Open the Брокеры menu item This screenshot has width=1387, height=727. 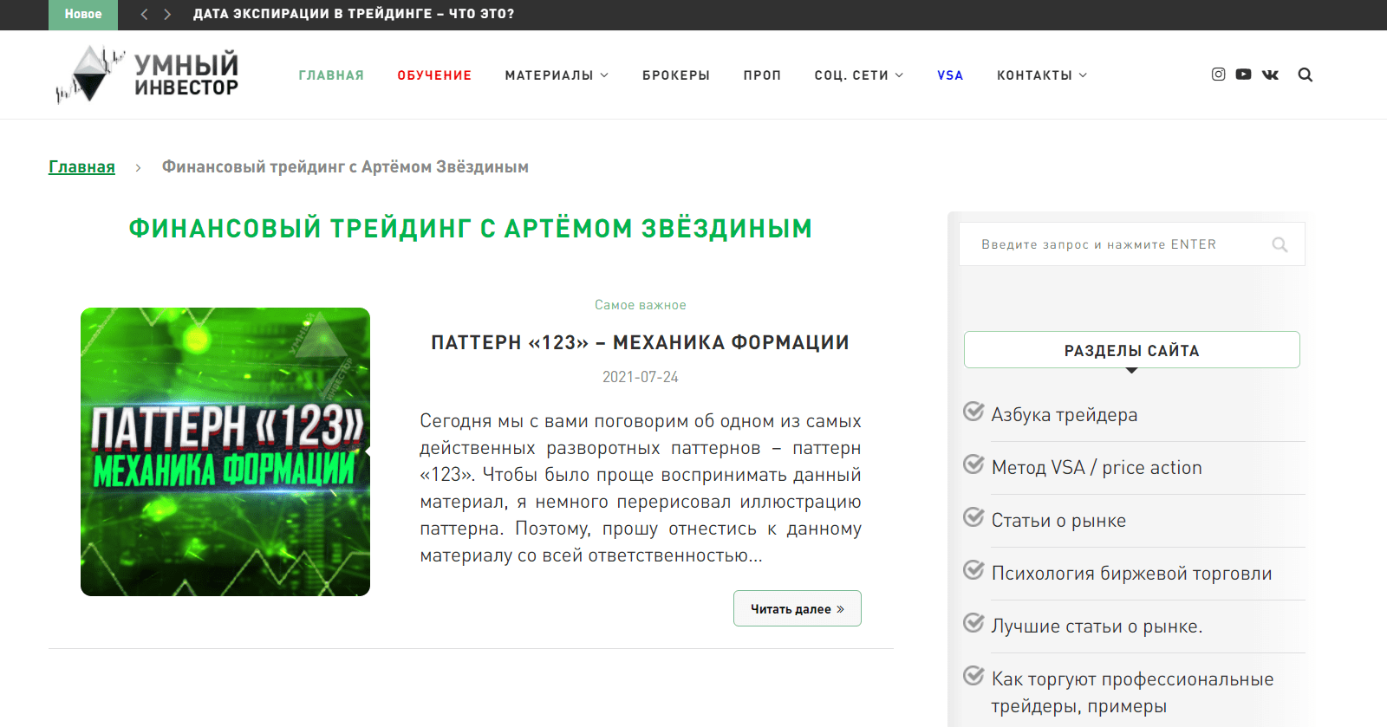(x=676, y=75)
